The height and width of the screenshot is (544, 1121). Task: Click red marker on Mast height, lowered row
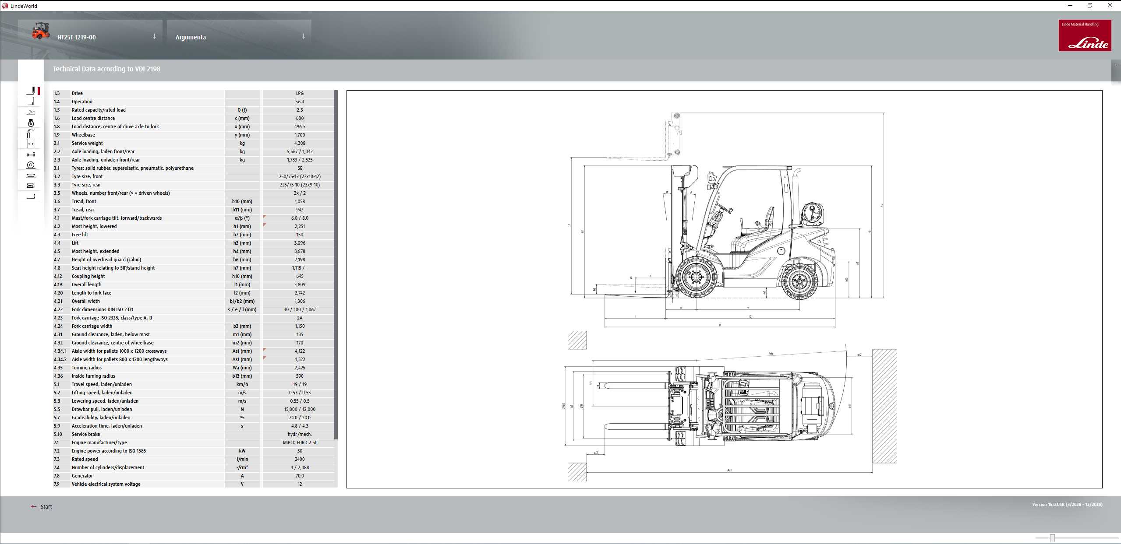[x=265, y=225]
